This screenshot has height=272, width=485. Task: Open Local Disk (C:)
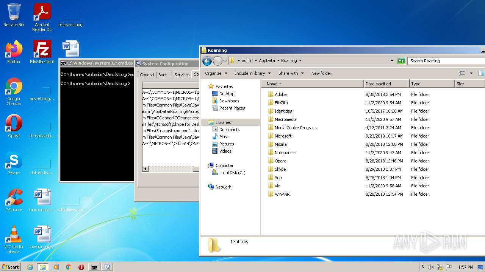(232, 173)
